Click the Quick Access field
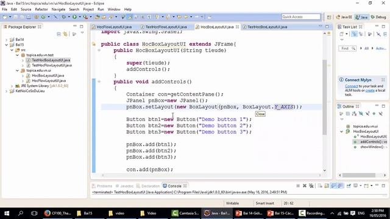Image resolution: width=390 pixels, height=219 pixels. tap(301, 16)
